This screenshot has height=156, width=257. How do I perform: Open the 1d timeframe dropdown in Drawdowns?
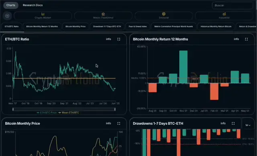[248, 125]
